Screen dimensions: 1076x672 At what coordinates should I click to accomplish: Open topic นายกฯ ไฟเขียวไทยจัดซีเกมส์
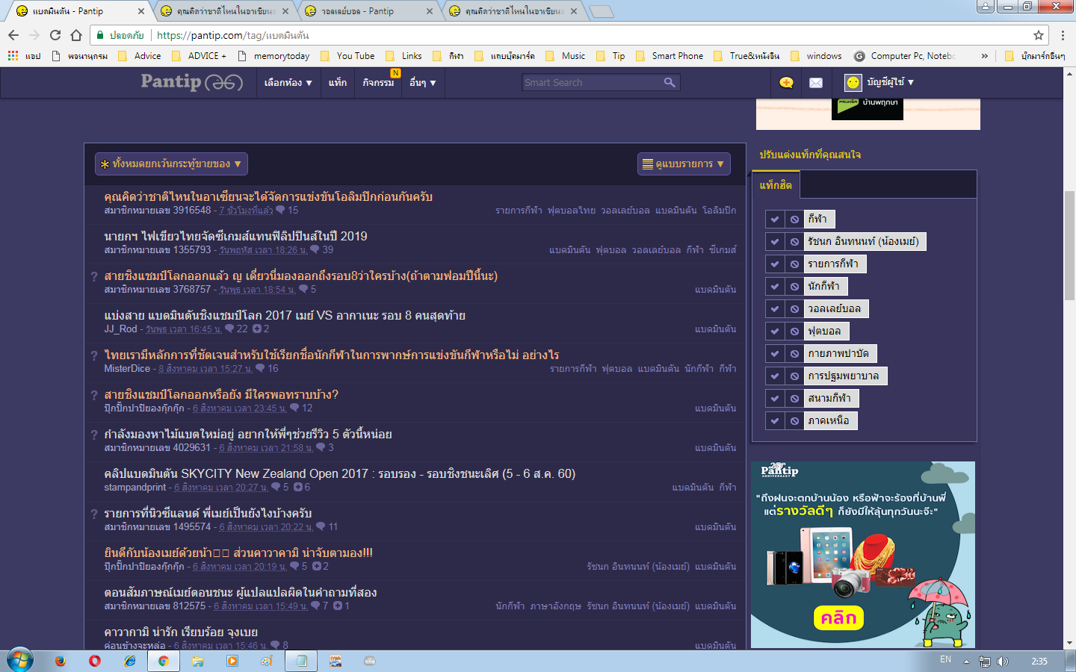[x=236, y=237]
